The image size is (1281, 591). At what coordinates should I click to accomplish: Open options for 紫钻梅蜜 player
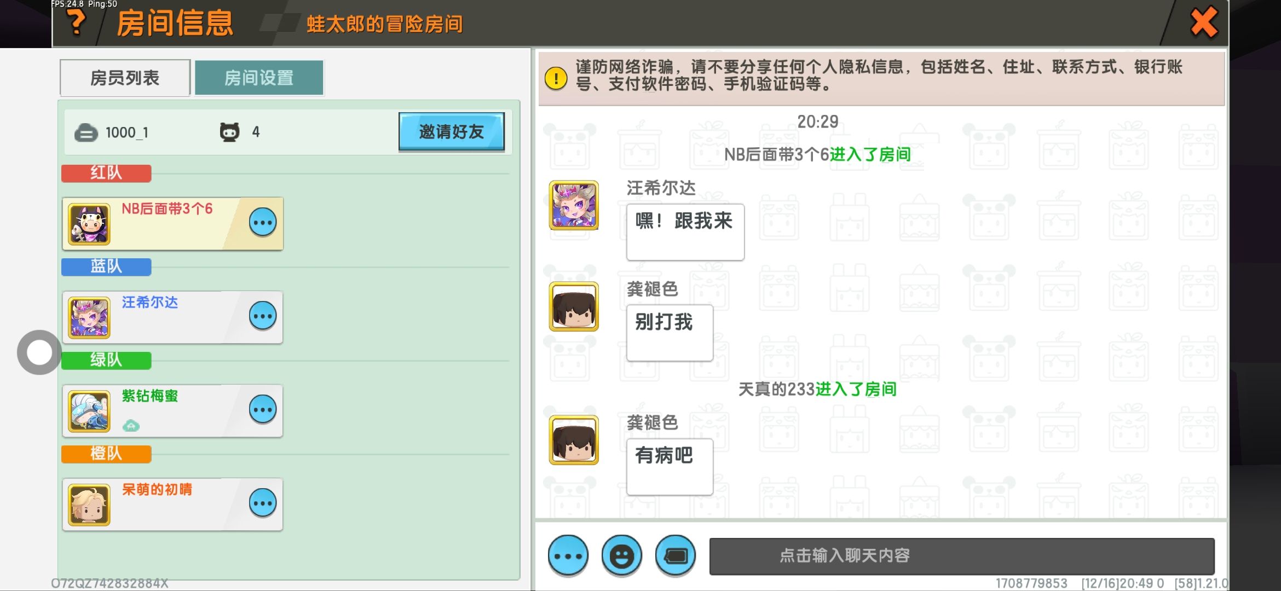click(x=263, y=409)
